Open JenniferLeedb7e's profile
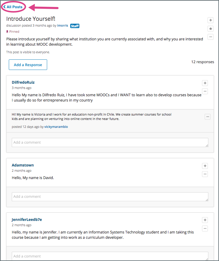This screenshot has width=219, height=261. 27,219
